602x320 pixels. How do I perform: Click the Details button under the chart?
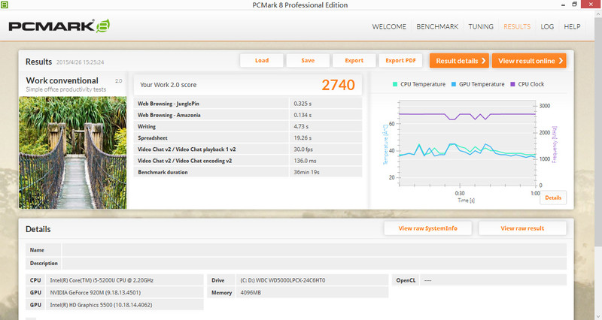click(552, 198)
